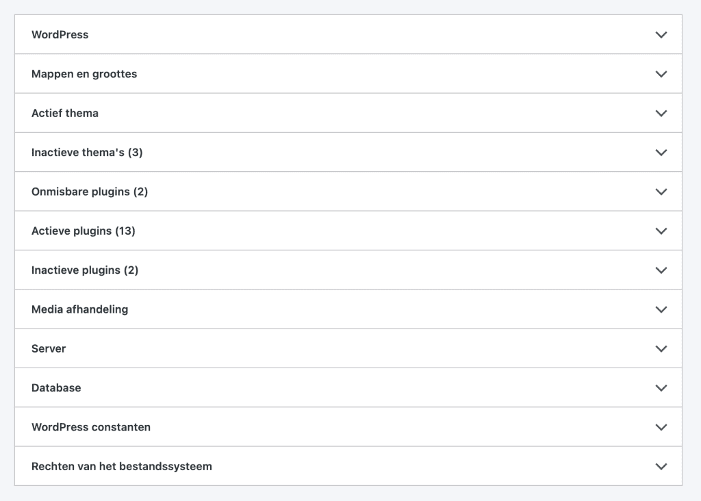Click the chevron next to Mappen en groottes
701x501 pixels.
[x=661, y=74]
